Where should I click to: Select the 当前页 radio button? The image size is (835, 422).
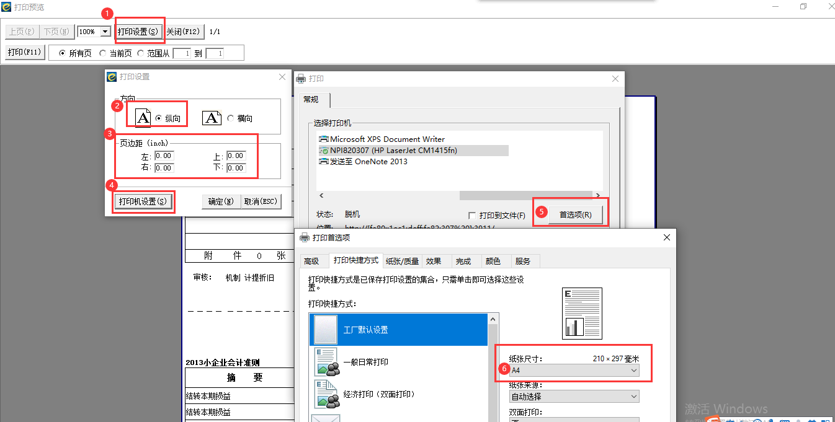pyautogui.click(x=102, y=53)
